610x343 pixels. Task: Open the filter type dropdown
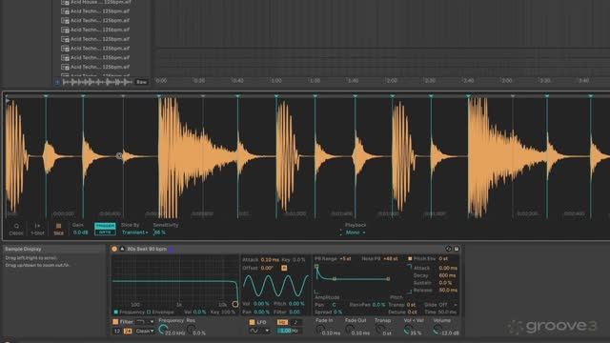145,322
